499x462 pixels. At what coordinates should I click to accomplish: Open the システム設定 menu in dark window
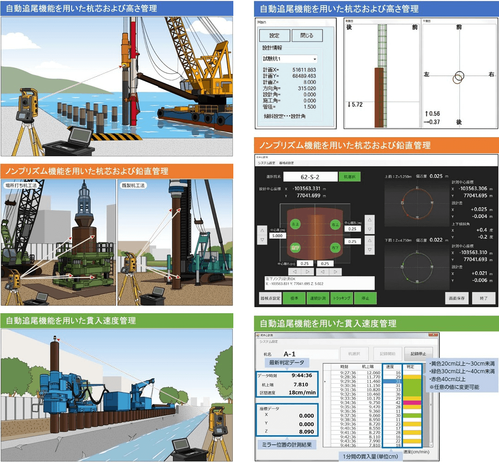coord(266,163)
